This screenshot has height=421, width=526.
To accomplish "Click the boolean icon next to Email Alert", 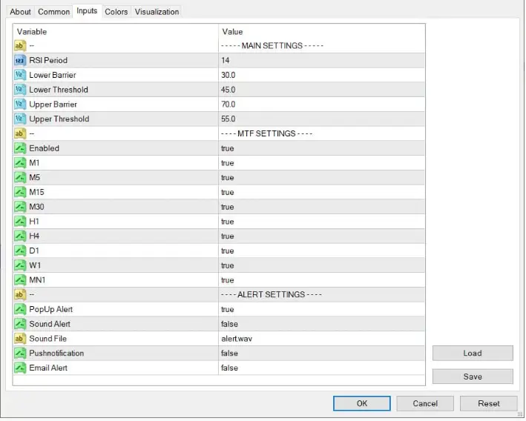I will pos(20,368).
